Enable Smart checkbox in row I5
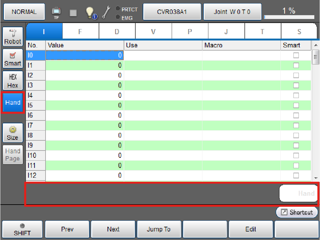The image size is (320, 240). (296, 105)
